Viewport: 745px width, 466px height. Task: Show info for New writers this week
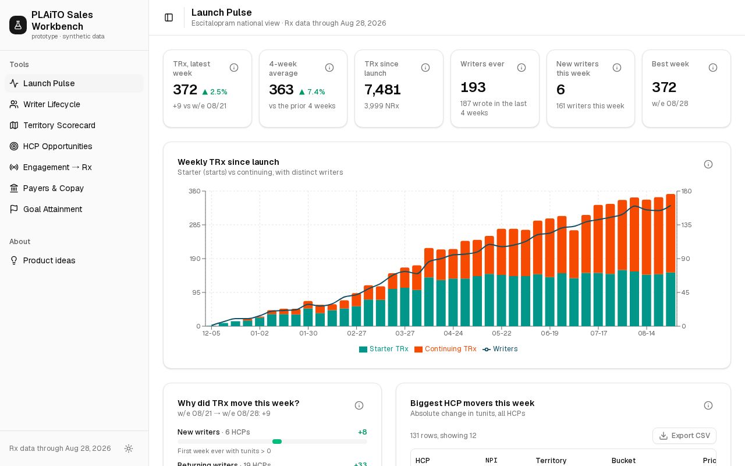pyautogui.click(x=617, y=68)
